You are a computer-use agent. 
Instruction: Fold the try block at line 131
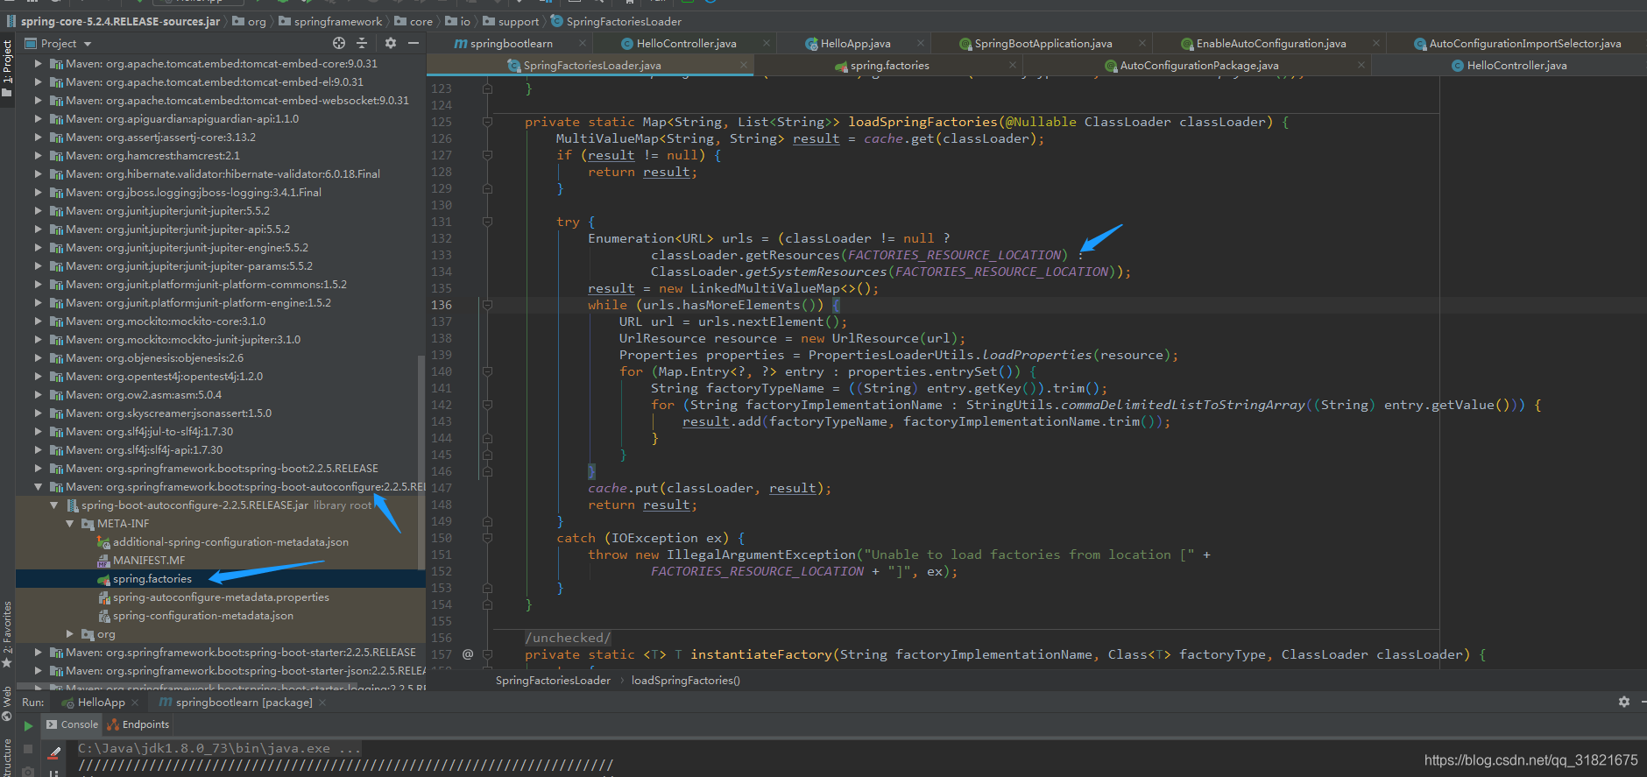pos(487,222)
